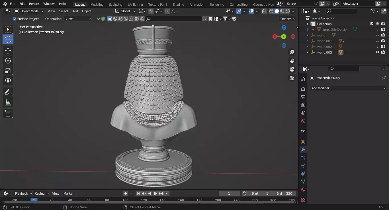Select the Move tool
The height and width of the screenshot is (210, 389).
pos(8,51)
